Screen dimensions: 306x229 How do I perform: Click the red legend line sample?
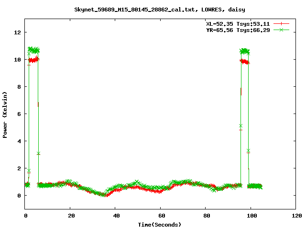(x=281, y=24)
